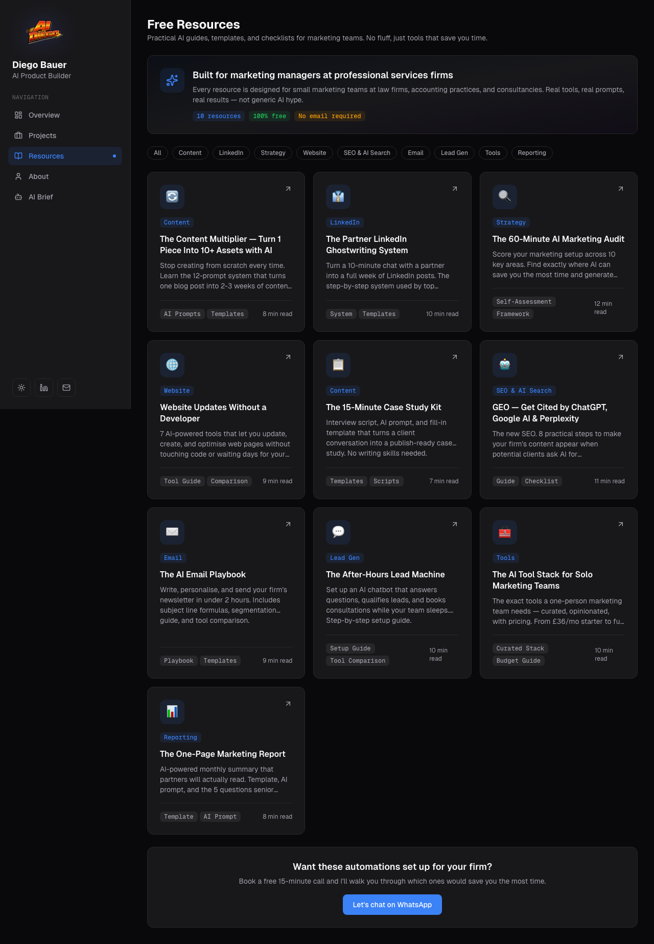Image resolution: width=654 pixels, height=944 pixels.
Task: Click the AI Diego logo
Action: tap(44, 33)
